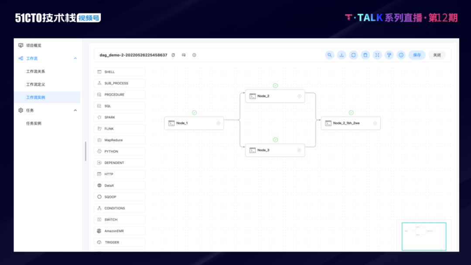Image resolution: width=471 pixels, height=265 pixels.
Task: Click the 工作流 menu heading
Action: pyautogui.click(x=32, y=59)
